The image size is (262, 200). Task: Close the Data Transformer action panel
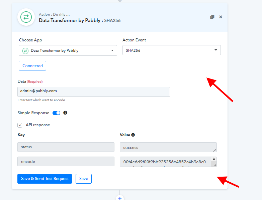221,17
